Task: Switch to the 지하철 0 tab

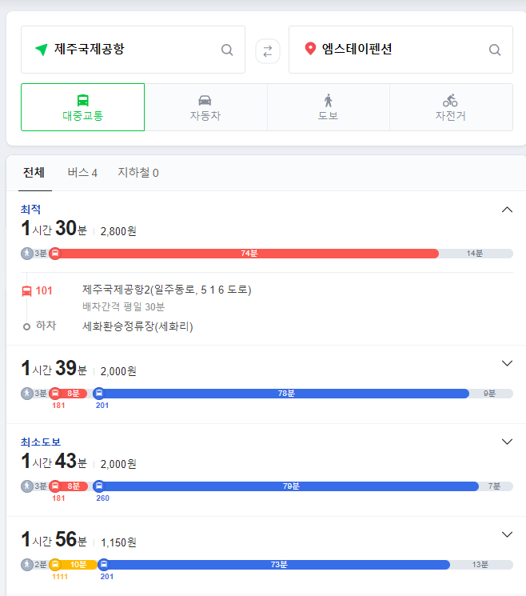Action: click(x=138, y=173)
